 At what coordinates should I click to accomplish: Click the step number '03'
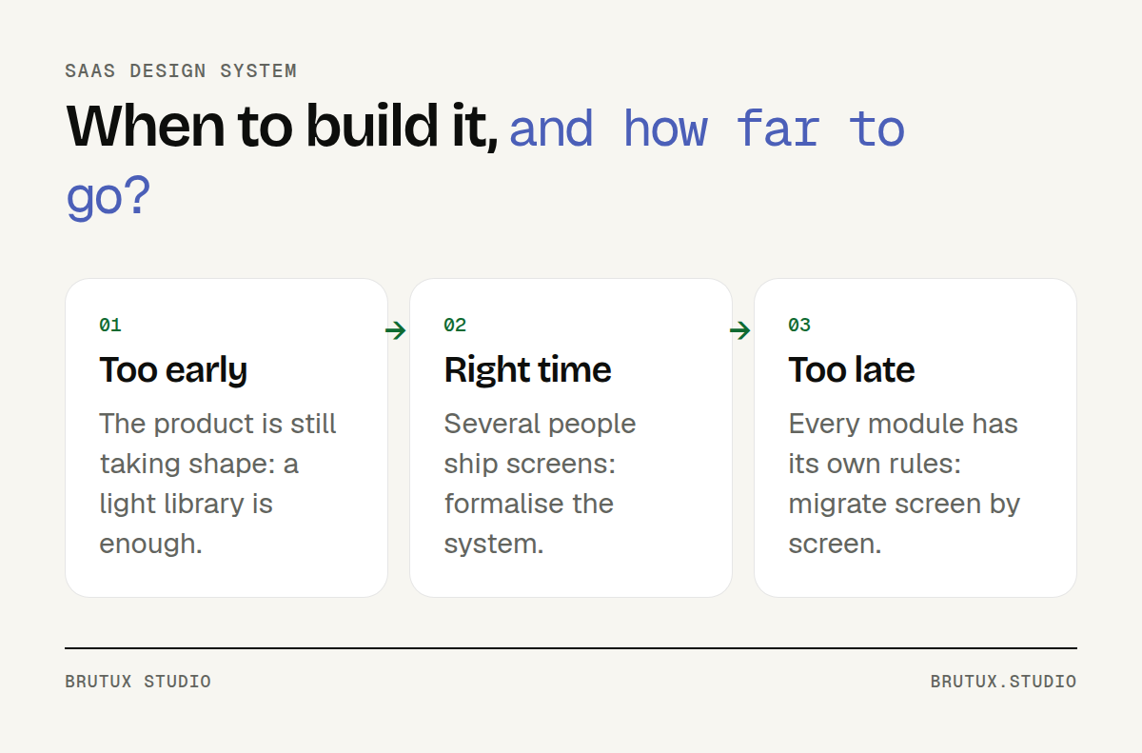pyautogui.click(x=799, y=326)
